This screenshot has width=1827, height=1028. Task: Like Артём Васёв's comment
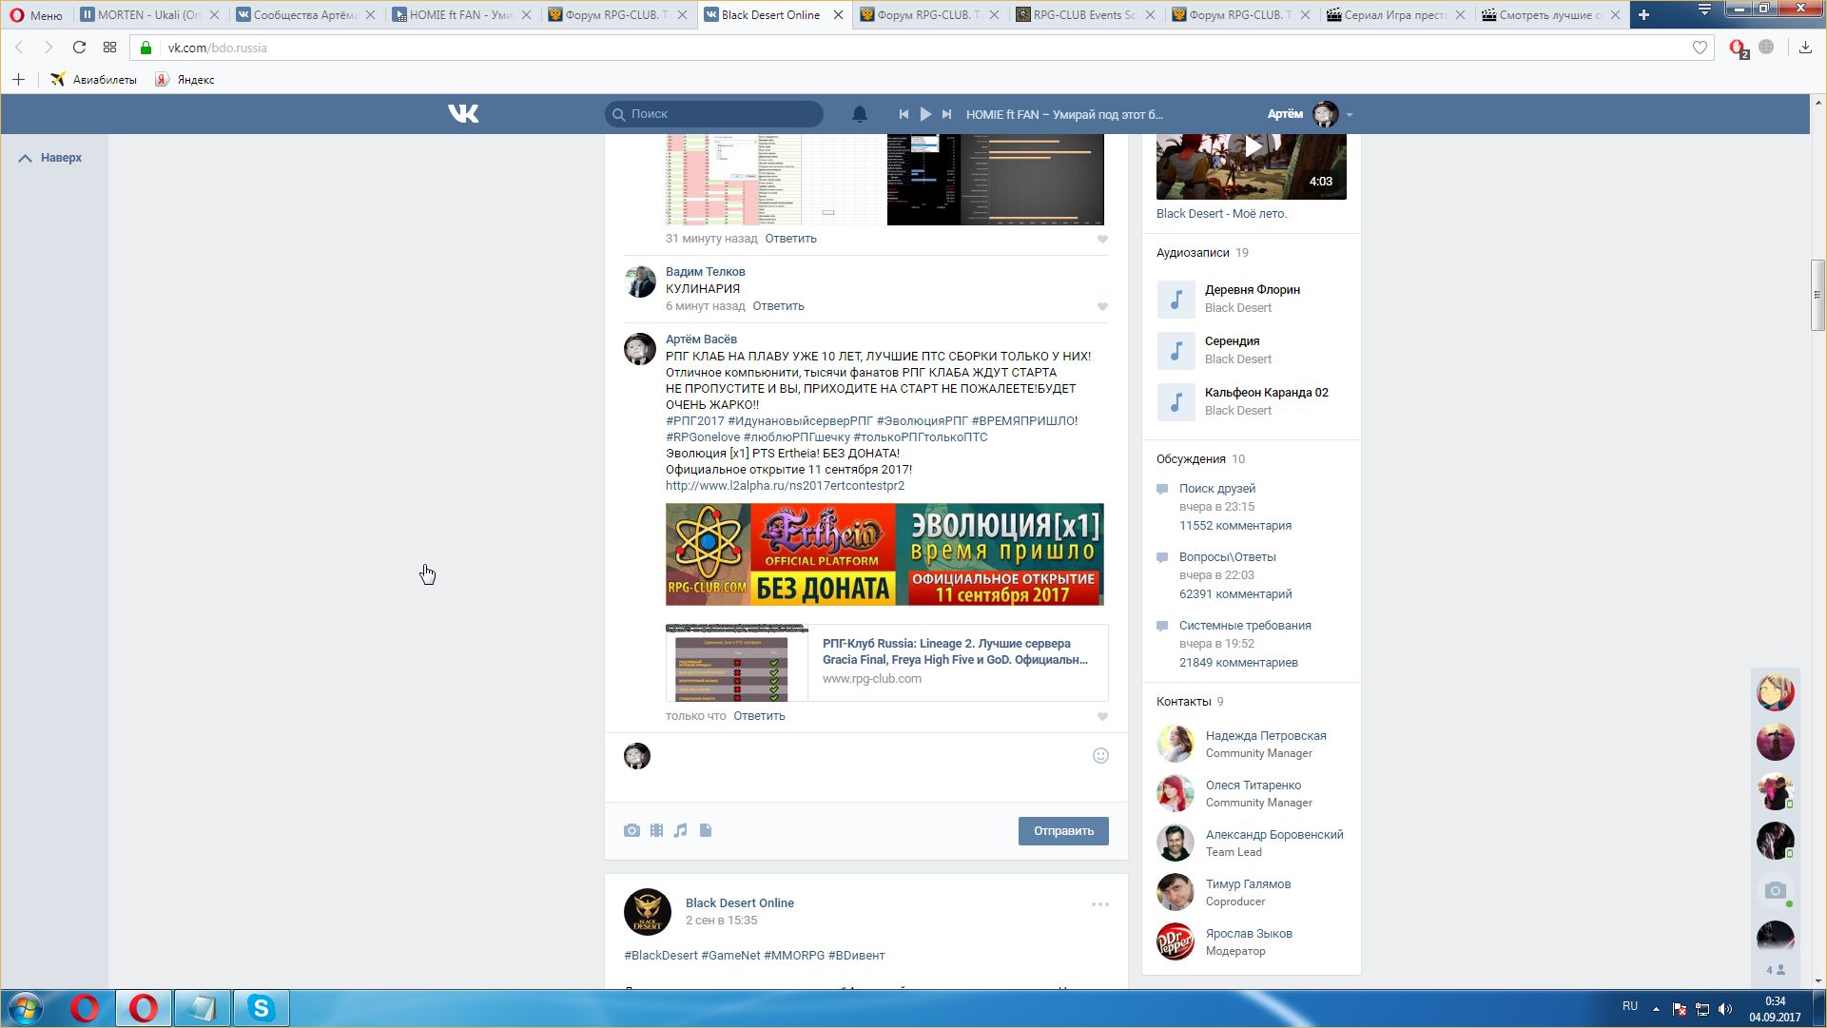pyautogui.click(x=1102, y=716)
